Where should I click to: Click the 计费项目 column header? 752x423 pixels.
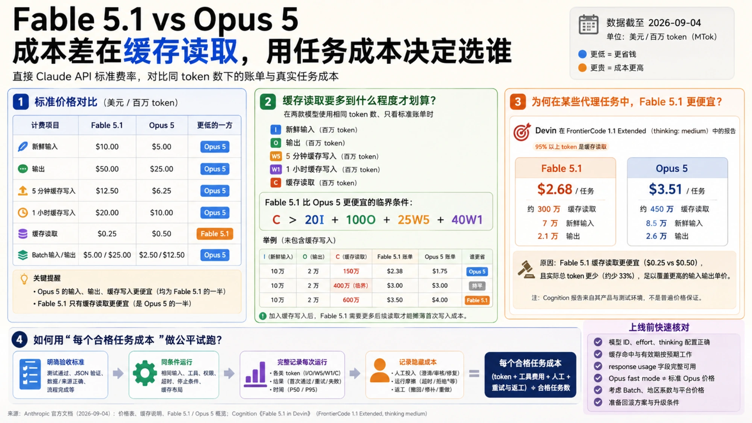tap(45, 125)
